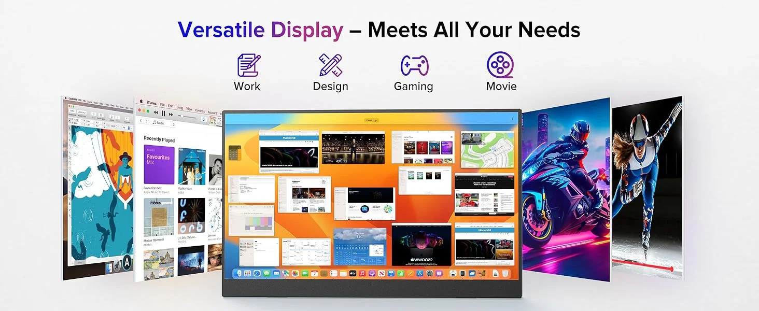Open Finder from the Dock

(x=237, y=273)
